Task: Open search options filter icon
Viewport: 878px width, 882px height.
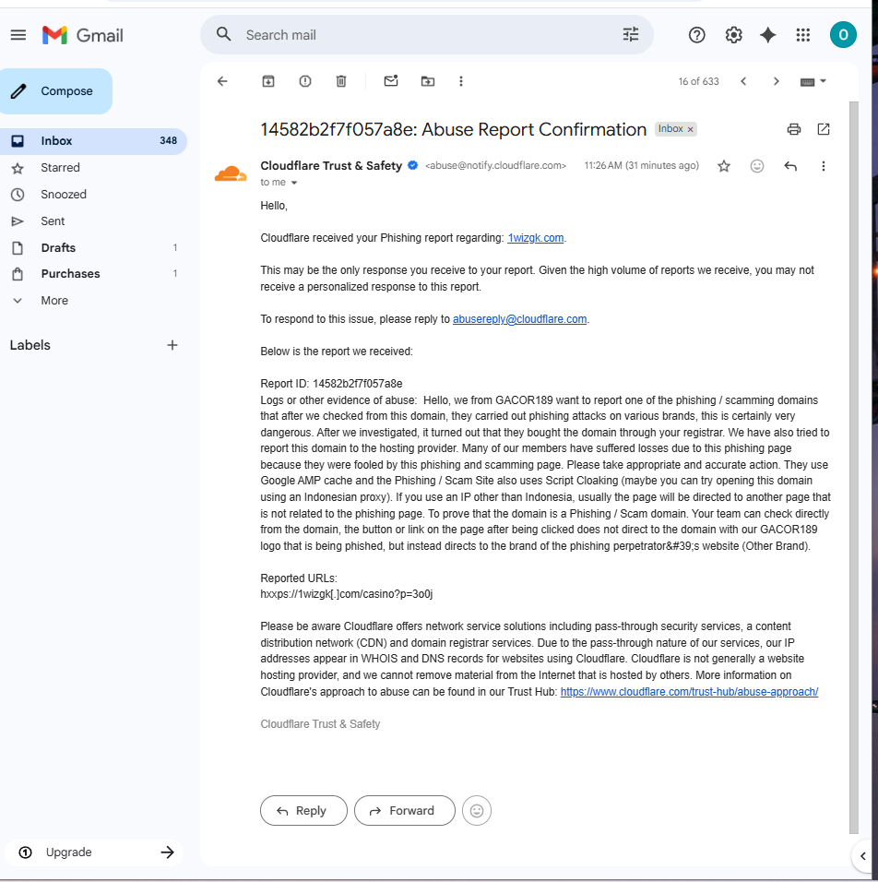Action: (x=631, y=34)
